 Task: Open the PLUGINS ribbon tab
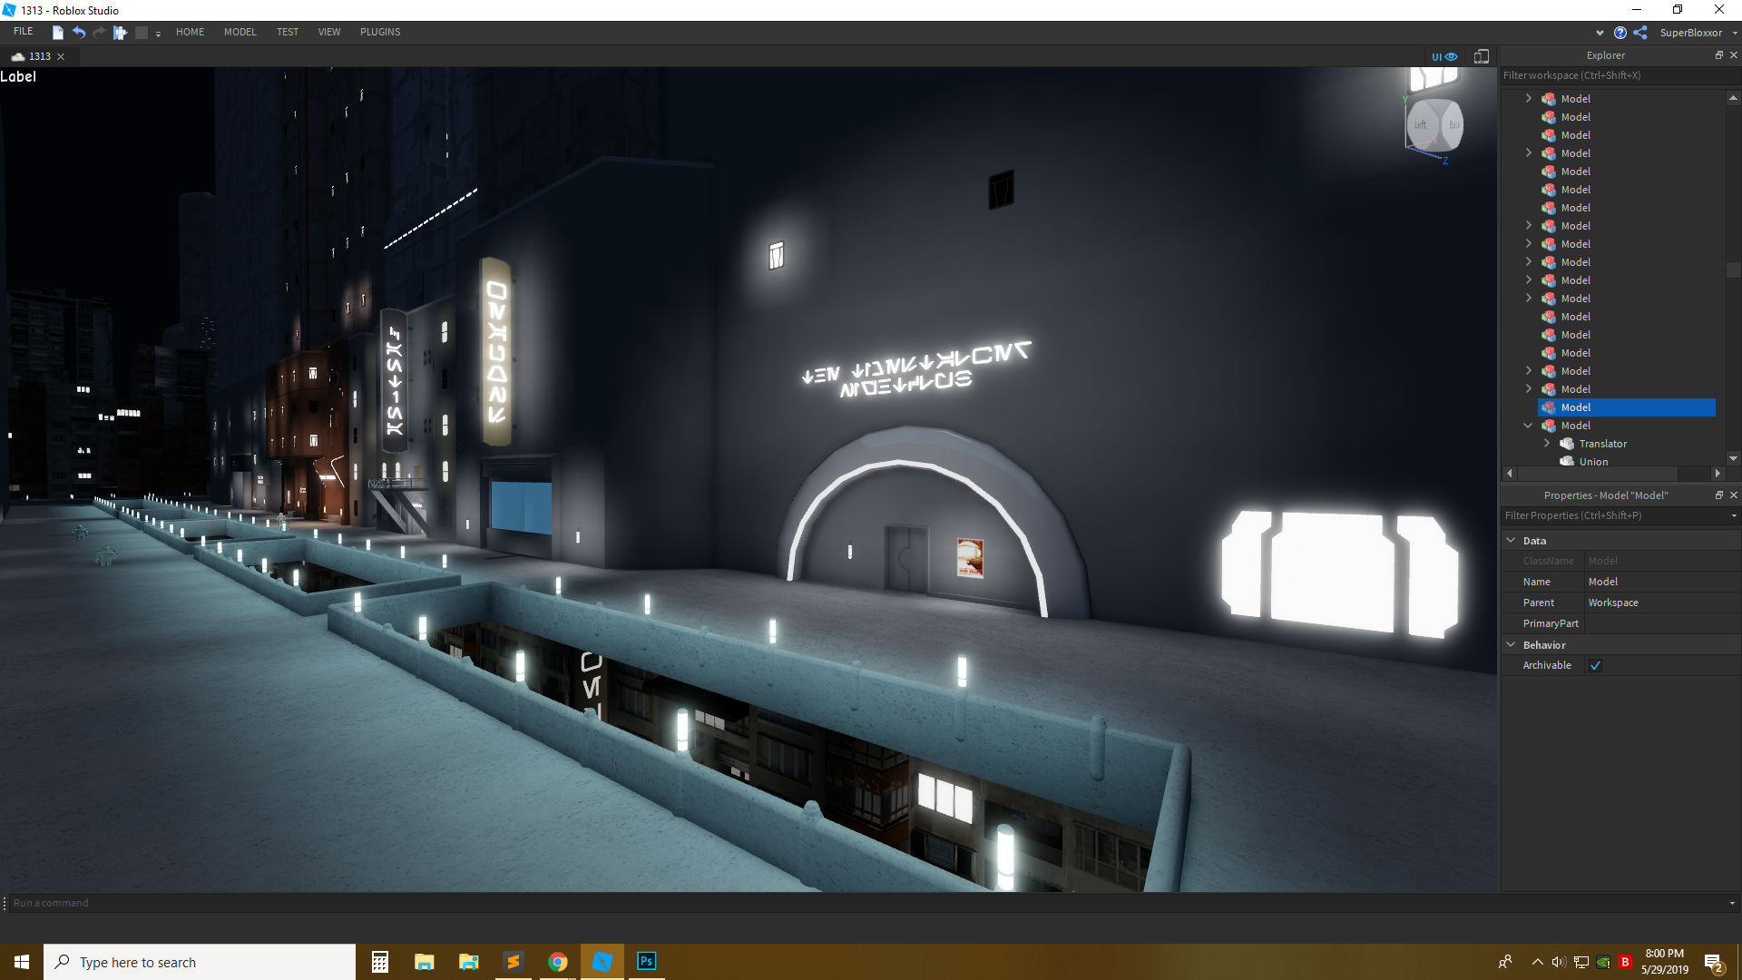coord(379,32)
